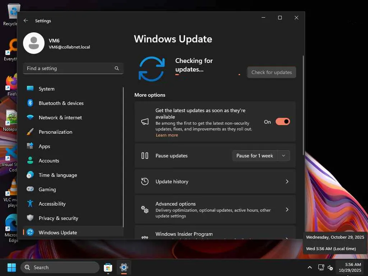Viewport: 368px width, 276px height.
Task: Click the checking for updates progress bar
Action: coord(208,75)
